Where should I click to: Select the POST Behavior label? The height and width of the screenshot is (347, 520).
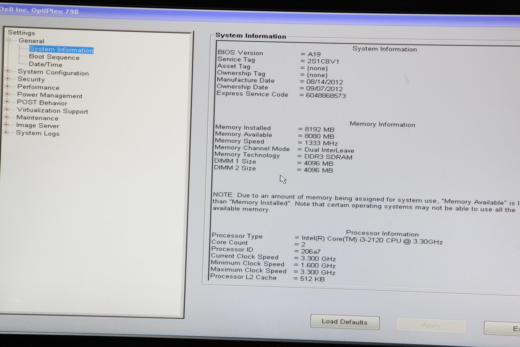pos(42,103)
